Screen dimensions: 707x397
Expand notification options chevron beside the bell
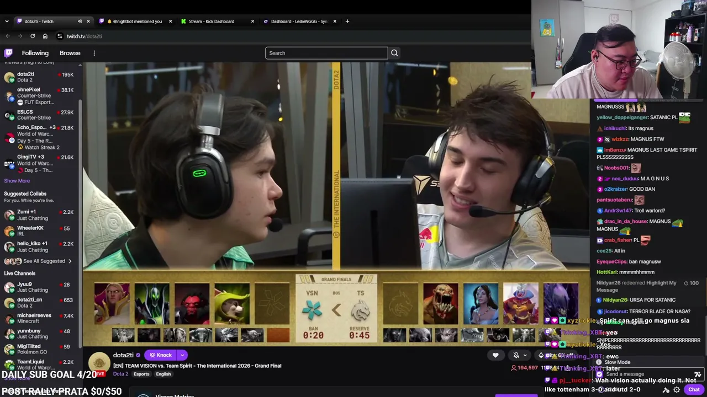click(525, 356)
